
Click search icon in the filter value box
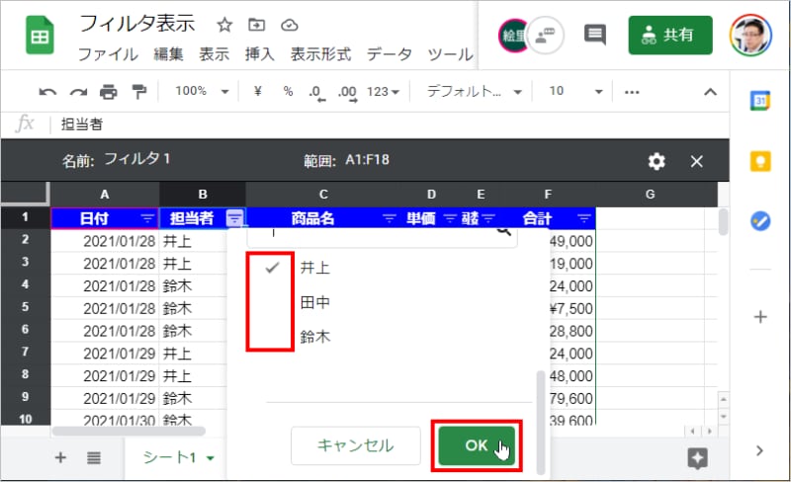point(503,231)
